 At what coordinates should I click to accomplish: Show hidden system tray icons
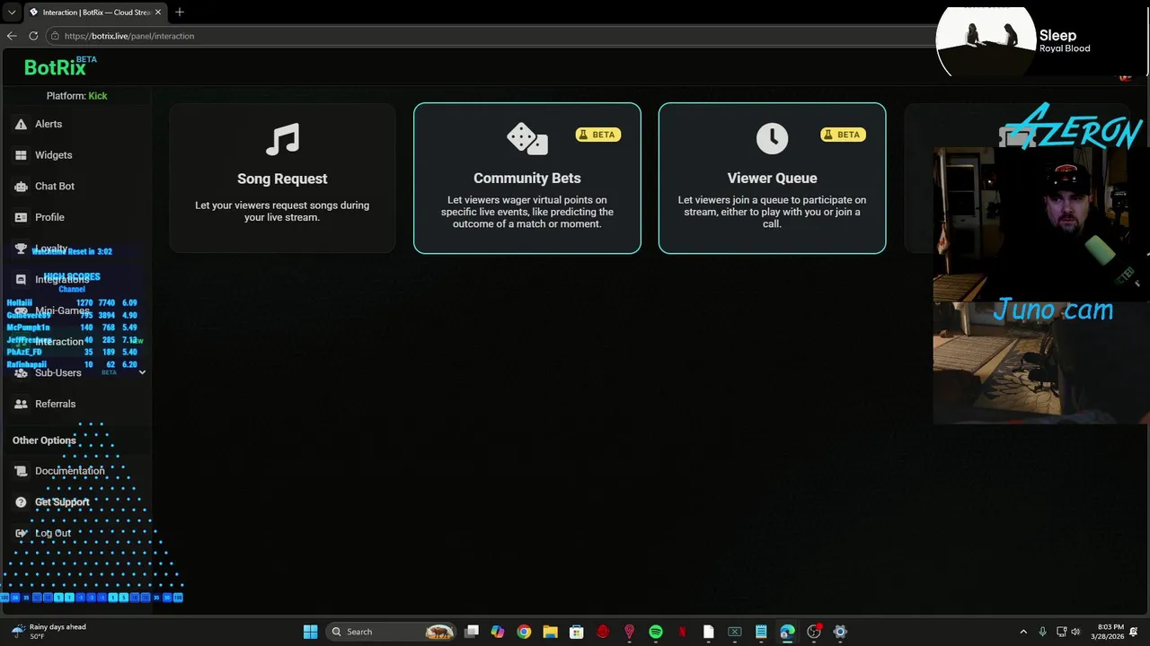(1022, 632)
